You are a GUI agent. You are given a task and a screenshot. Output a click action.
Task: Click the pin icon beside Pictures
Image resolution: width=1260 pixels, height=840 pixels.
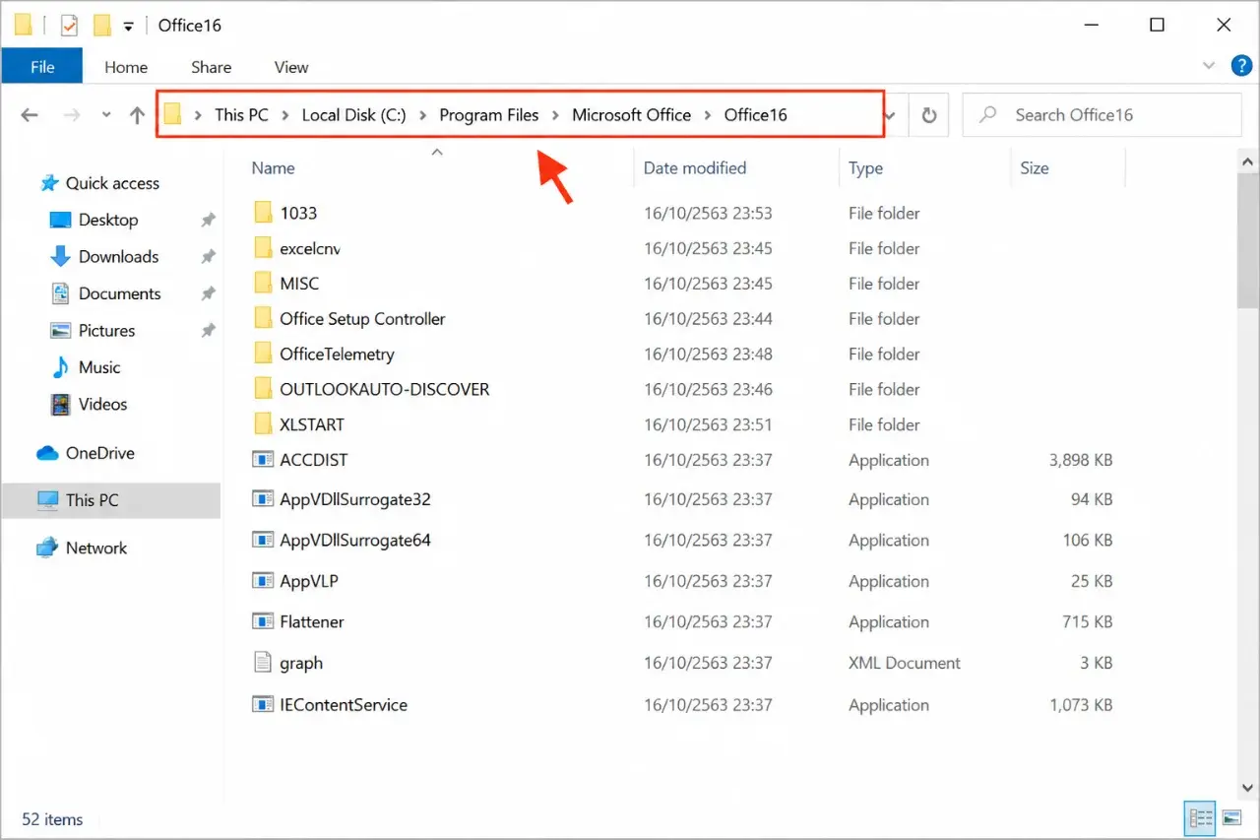[208, 331]
